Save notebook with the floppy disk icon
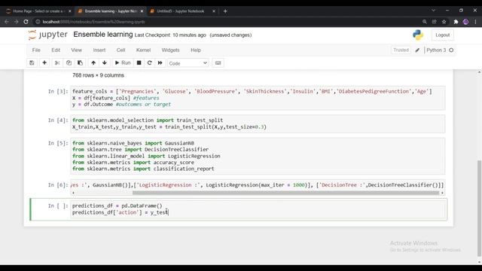The width and height of the screenshot is (482, 271). (32, 62)
